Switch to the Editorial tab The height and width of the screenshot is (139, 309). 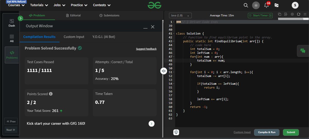coord(73,15)
